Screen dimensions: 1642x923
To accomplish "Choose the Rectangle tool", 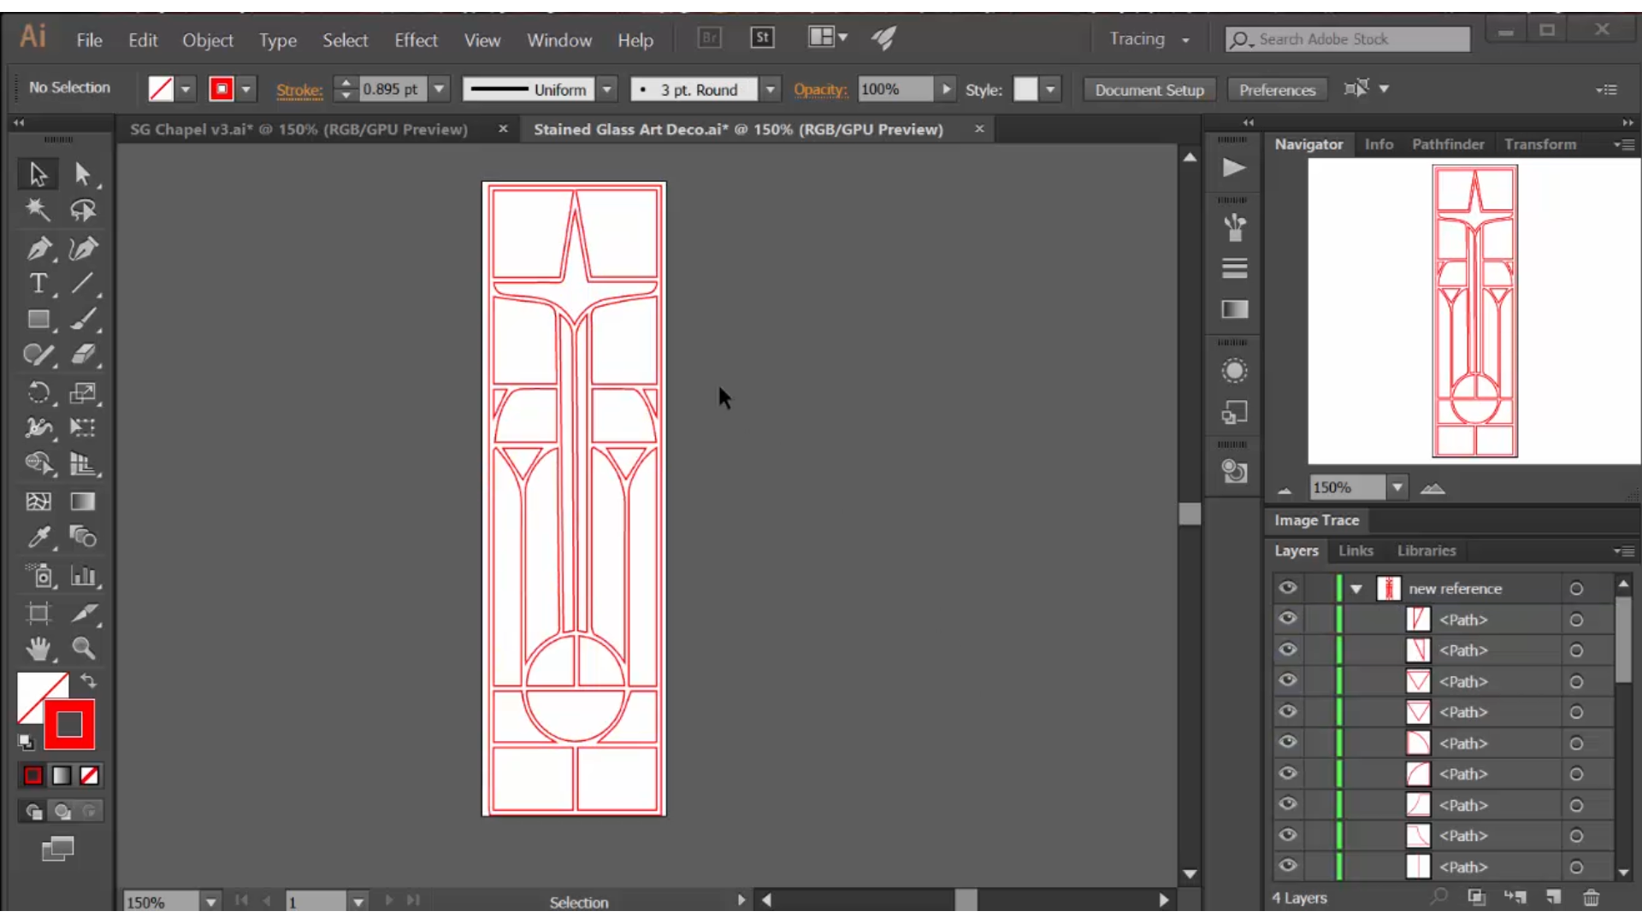I will tap(38, 319).
